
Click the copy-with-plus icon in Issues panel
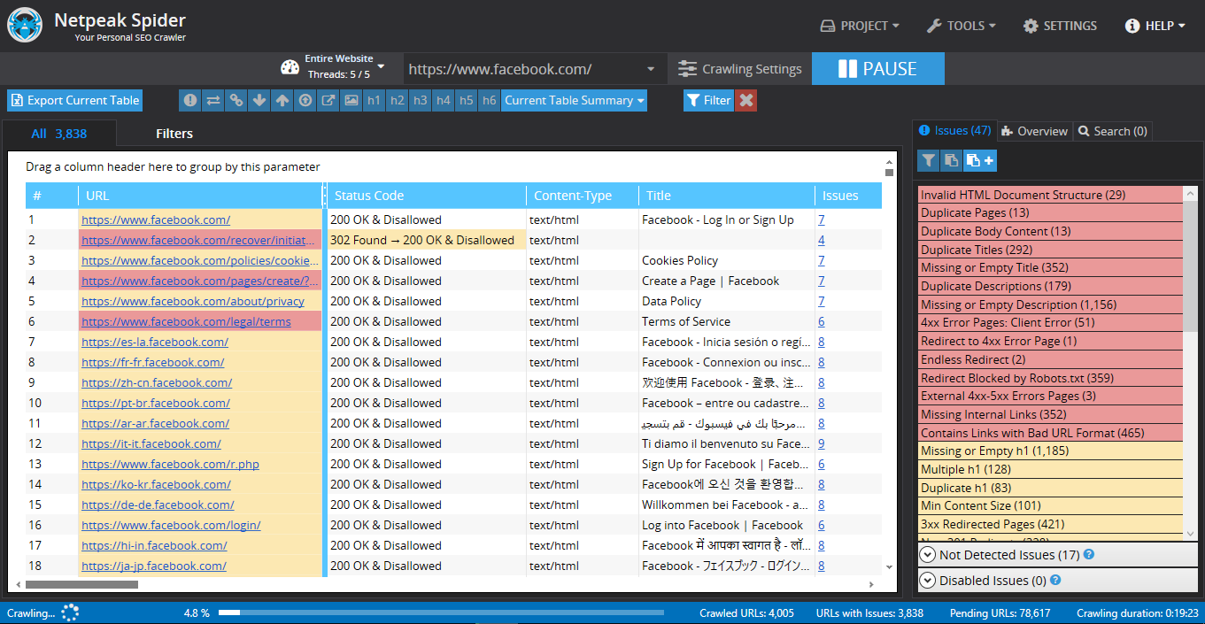click(x=980, y=160)
